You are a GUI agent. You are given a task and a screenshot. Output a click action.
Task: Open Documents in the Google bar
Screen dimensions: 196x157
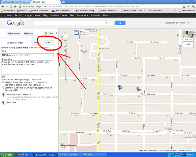83,15
